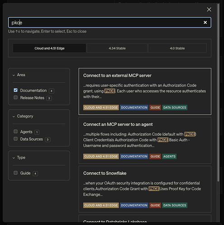Viewport: 224px width, 225px height.
Task: Enable the Release Notes filter
Action: 15,97
